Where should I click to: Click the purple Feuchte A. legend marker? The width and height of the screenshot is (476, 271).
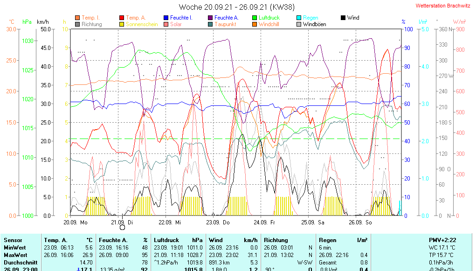[211, 18]
